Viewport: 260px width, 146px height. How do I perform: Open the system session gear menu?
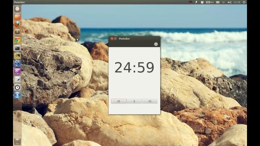pyautogui.click(x=244, y=2)
